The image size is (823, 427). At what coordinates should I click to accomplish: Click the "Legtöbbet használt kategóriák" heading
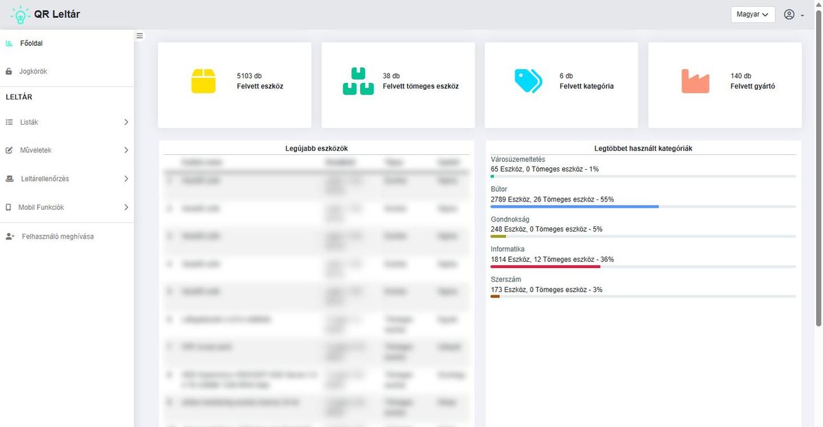pos(643,149)
